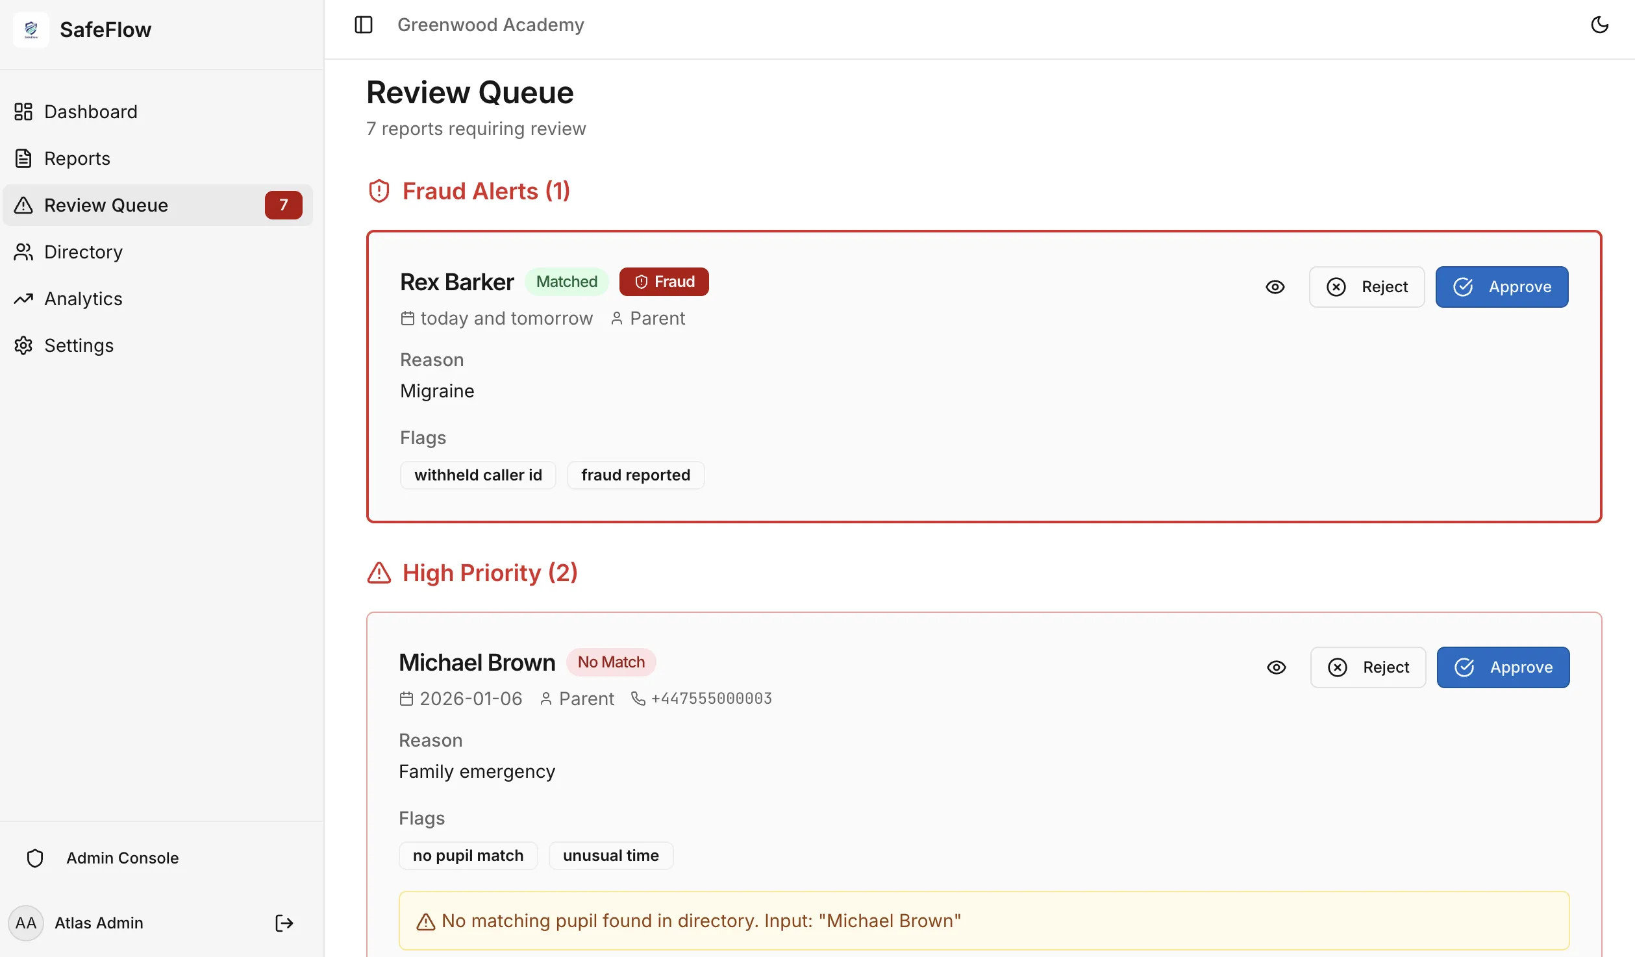This screenshot has height=957, width=1635.
Task: Click the check icon in Michael Brown's Approve button
Action: pos(1464,667)
